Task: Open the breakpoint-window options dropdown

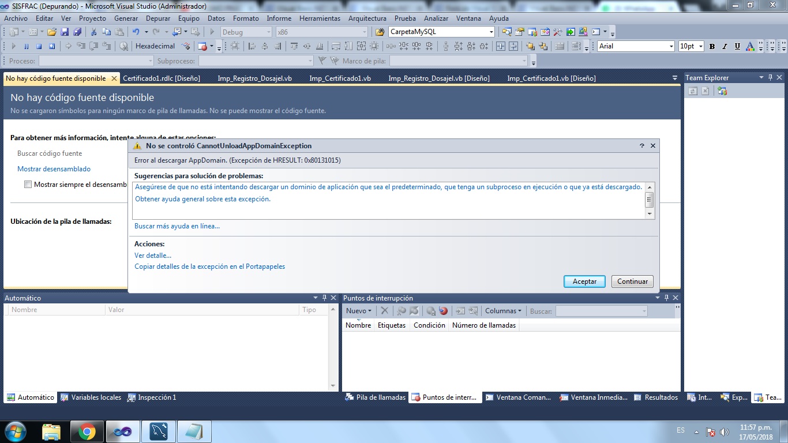Action: 658,298
